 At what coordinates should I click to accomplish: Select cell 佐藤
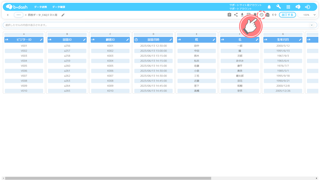(196, 66)
